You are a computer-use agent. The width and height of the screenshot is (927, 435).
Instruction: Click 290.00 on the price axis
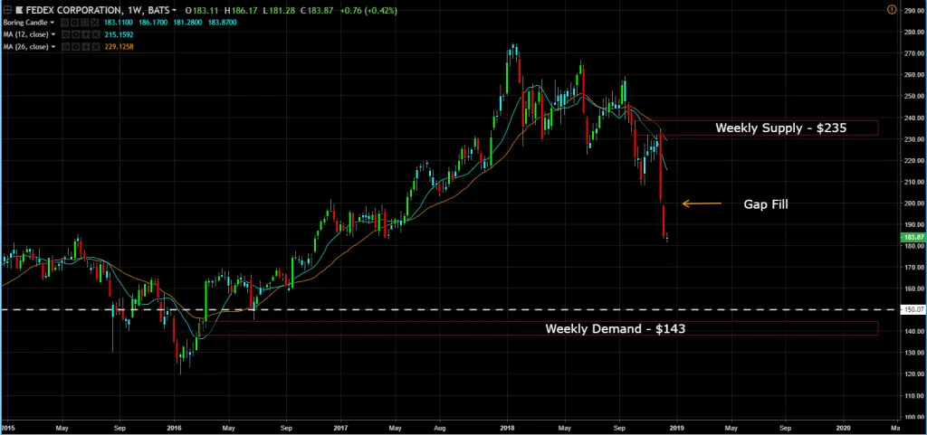[x=913, y=11]
